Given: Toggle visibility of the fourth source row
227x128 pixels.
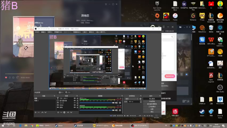Looking at the screenshot, I should tap(75, 105).
